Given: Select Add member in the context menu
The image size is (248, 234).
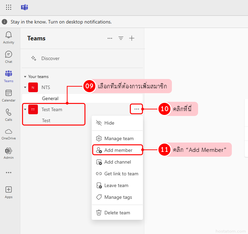Looking at the screenshot, I should click(x=118, y=150).
